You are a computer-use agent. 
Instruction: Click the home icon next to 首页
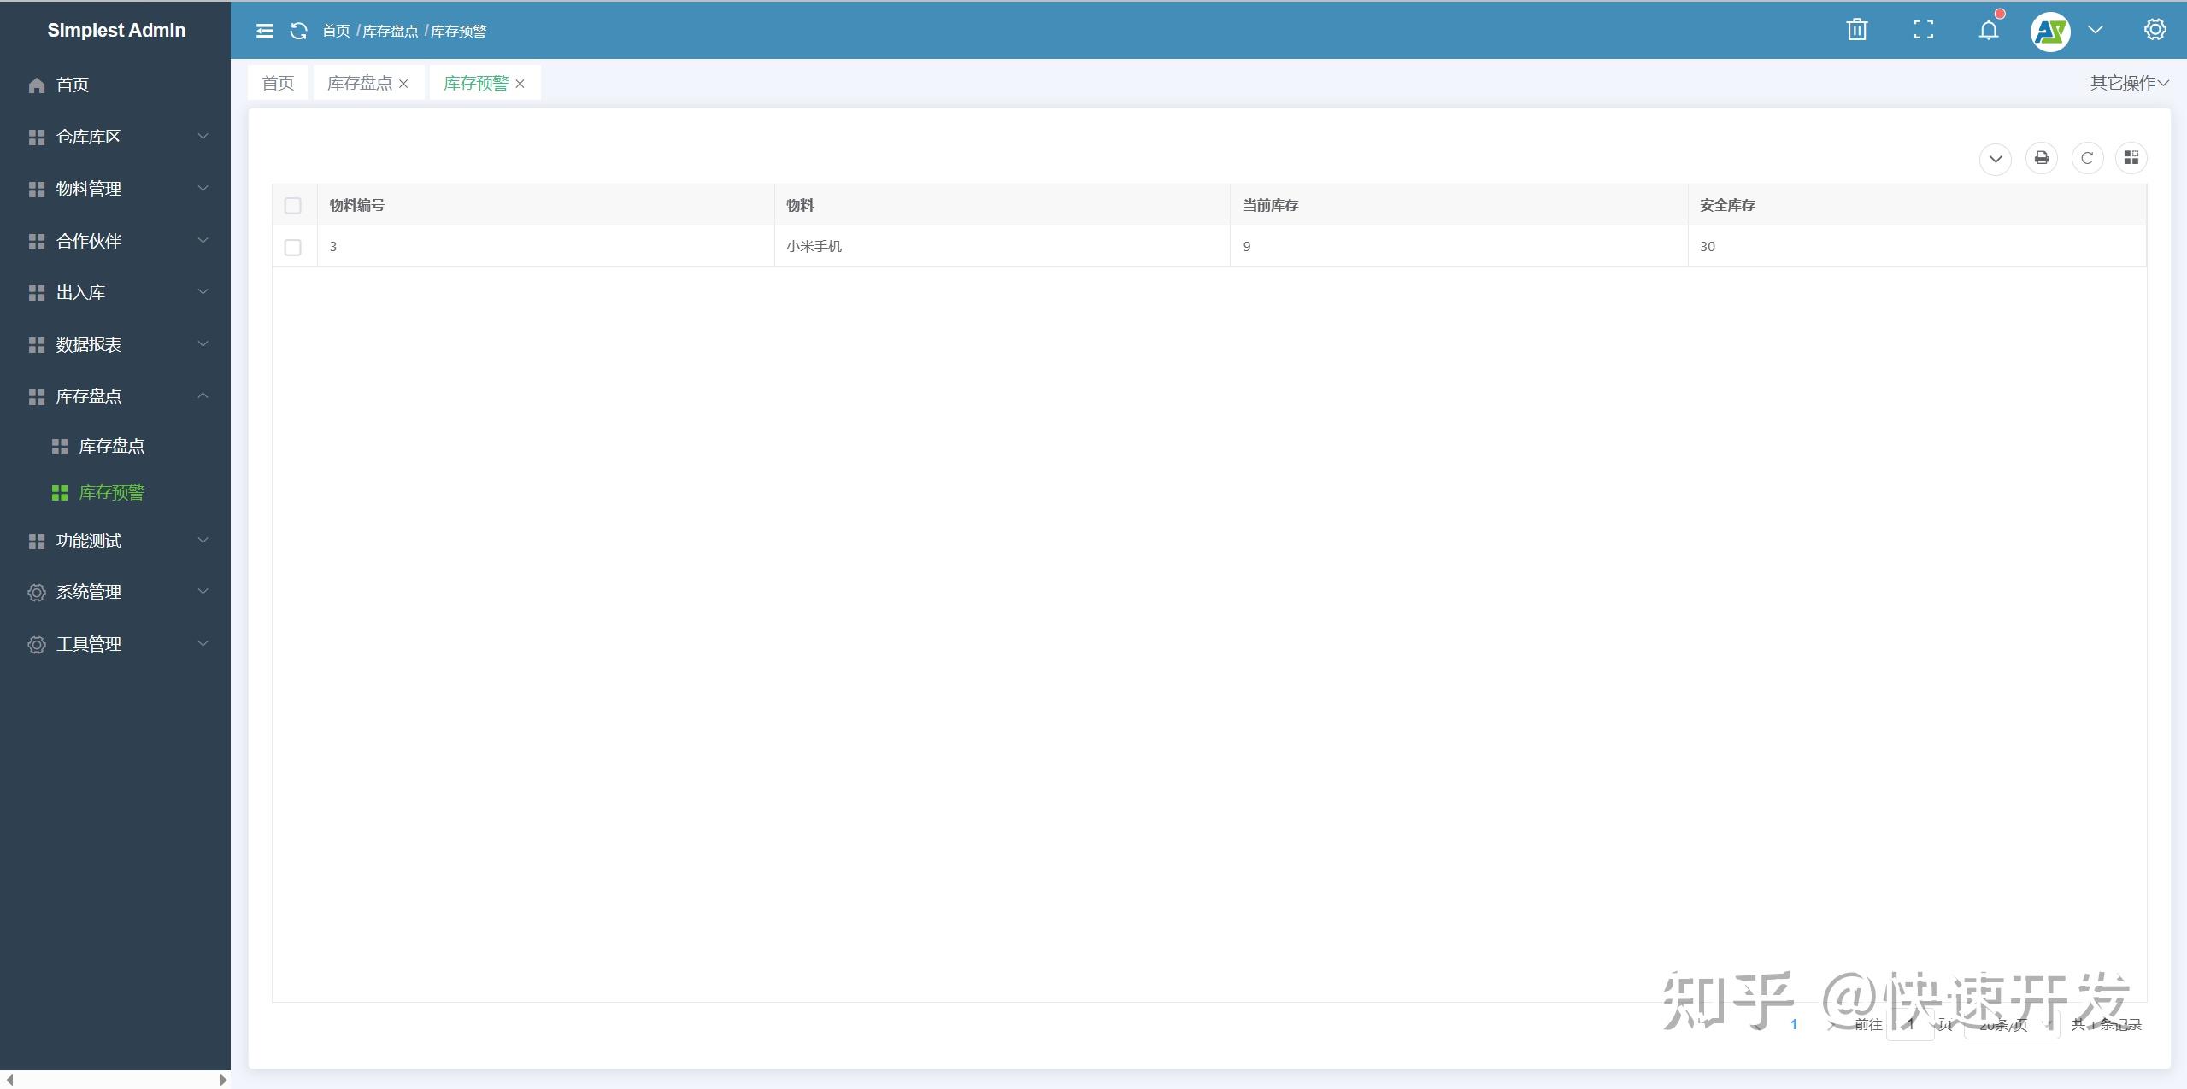pyautogui.click(x=36, y=85)
